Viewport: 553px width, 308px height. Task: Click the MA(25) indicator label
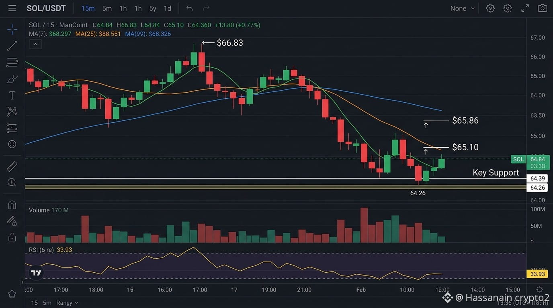click(98, 34)
